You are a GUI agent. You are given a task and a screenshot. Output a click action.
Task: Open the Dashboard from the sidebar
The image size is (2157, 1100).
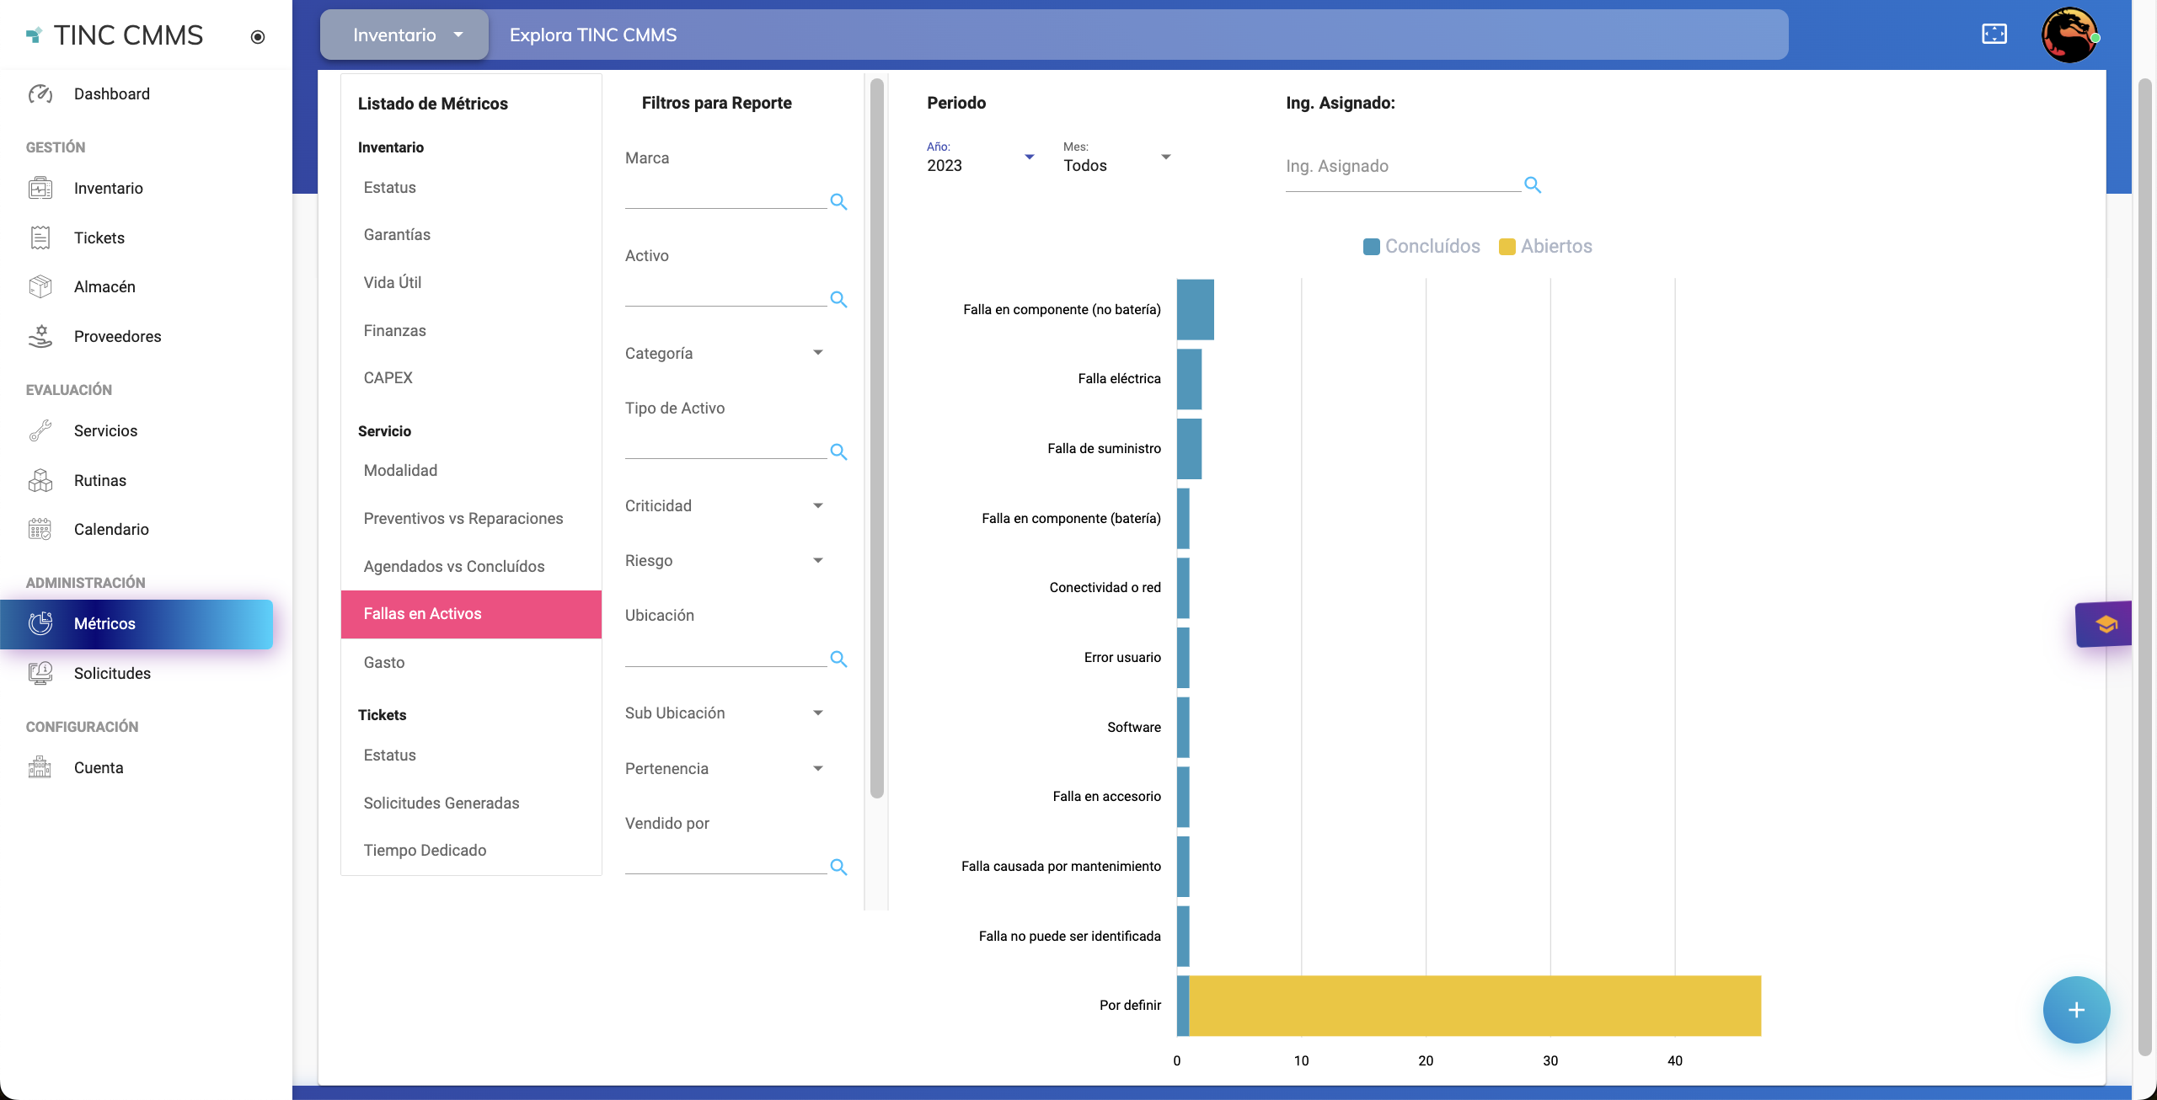pyautogui.click(x=110, y=93)
